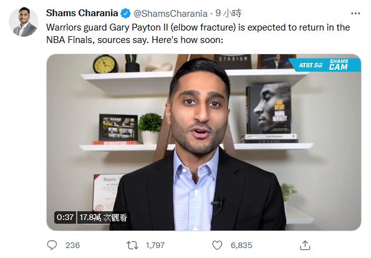The height and width of the screenshot is (258, 371).
Task: Click the Kobe book cover in the video
Action: tap(269, 109)
